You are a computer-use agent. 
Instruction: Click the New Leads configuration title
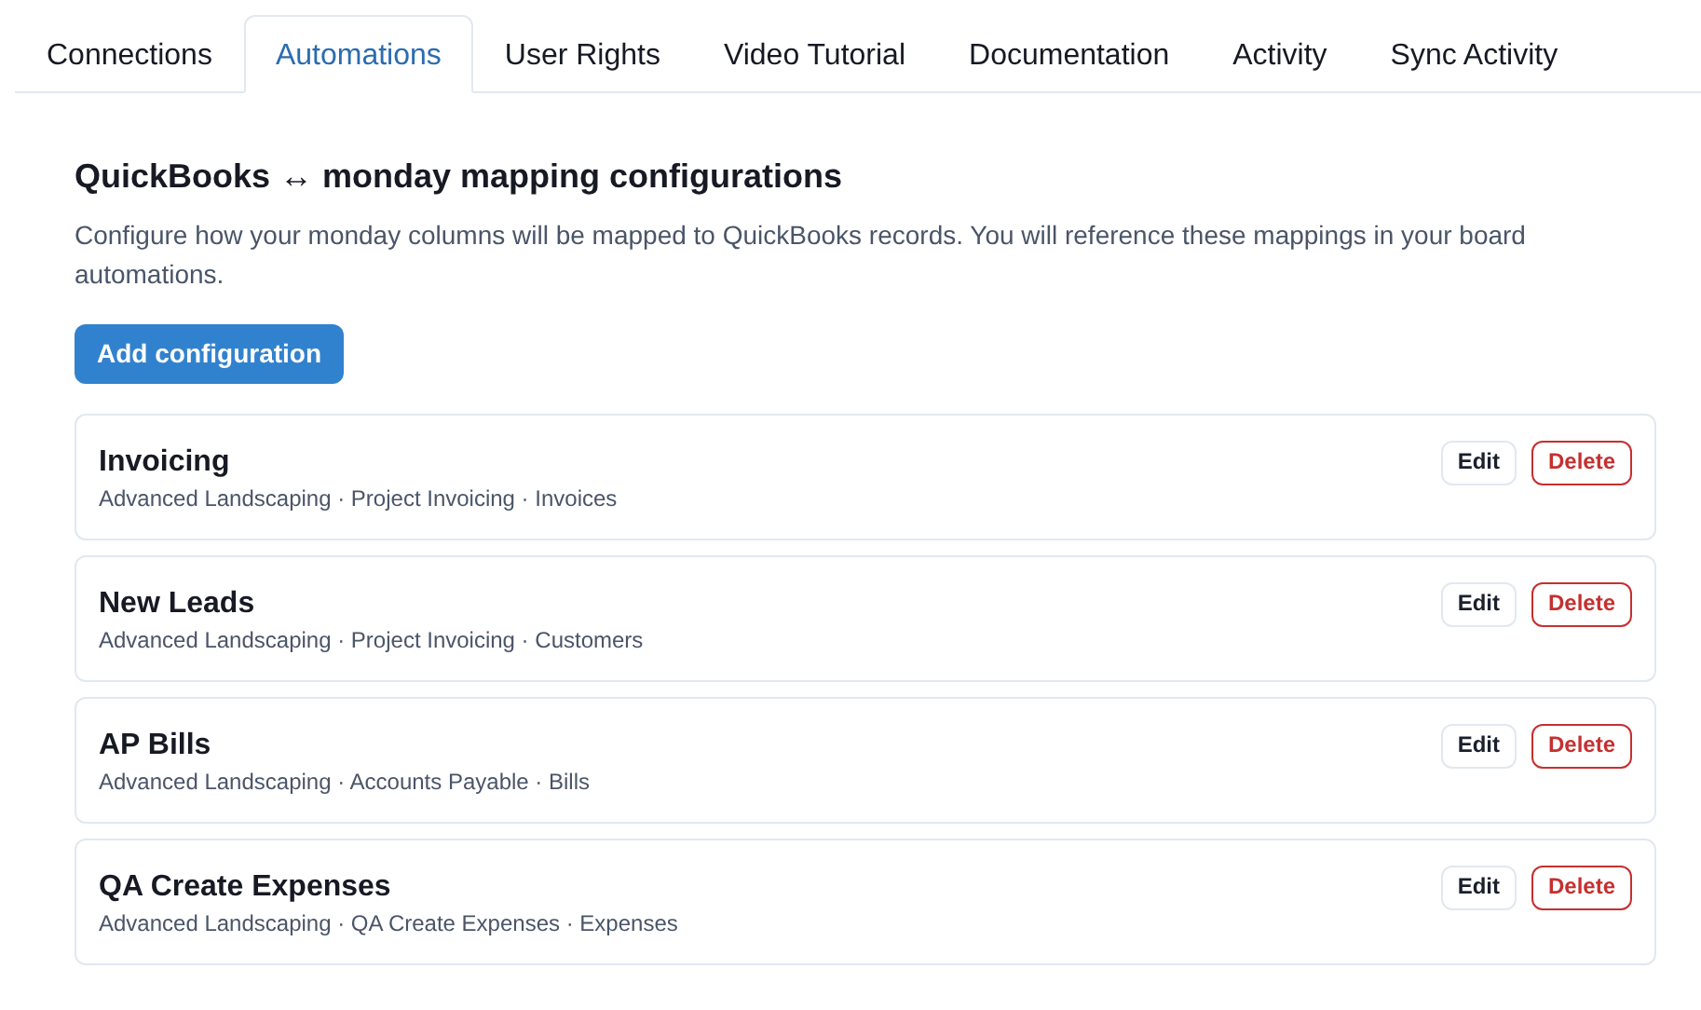176,603
